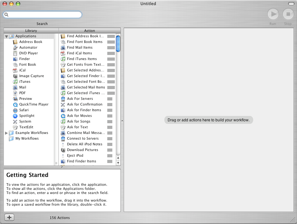
Task: Focus the Search input field
Action: pos(43,15)
